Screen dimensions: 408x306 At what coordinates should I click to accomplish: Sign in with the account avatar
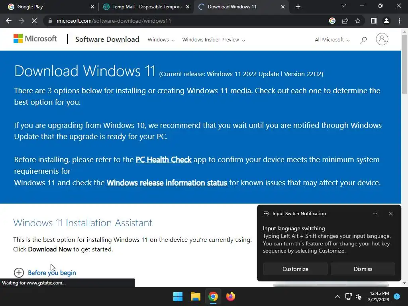click(x=382, y=39)
